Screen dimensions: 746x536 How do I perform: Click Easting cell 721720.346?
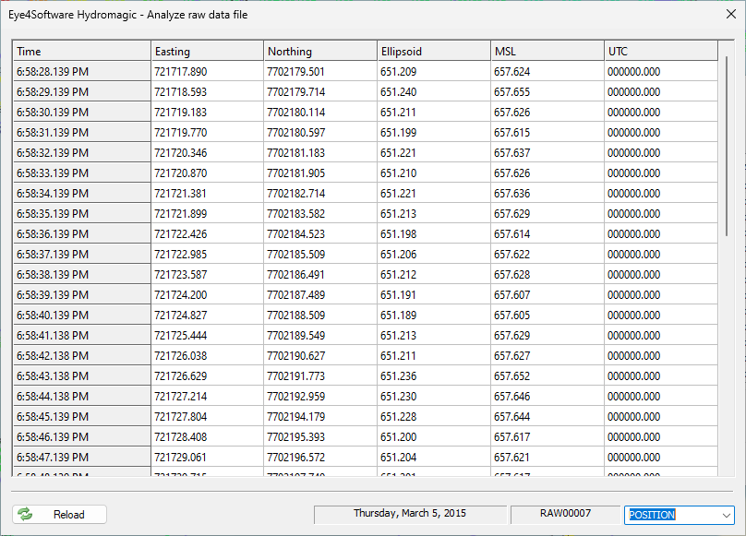click(207, 152)
